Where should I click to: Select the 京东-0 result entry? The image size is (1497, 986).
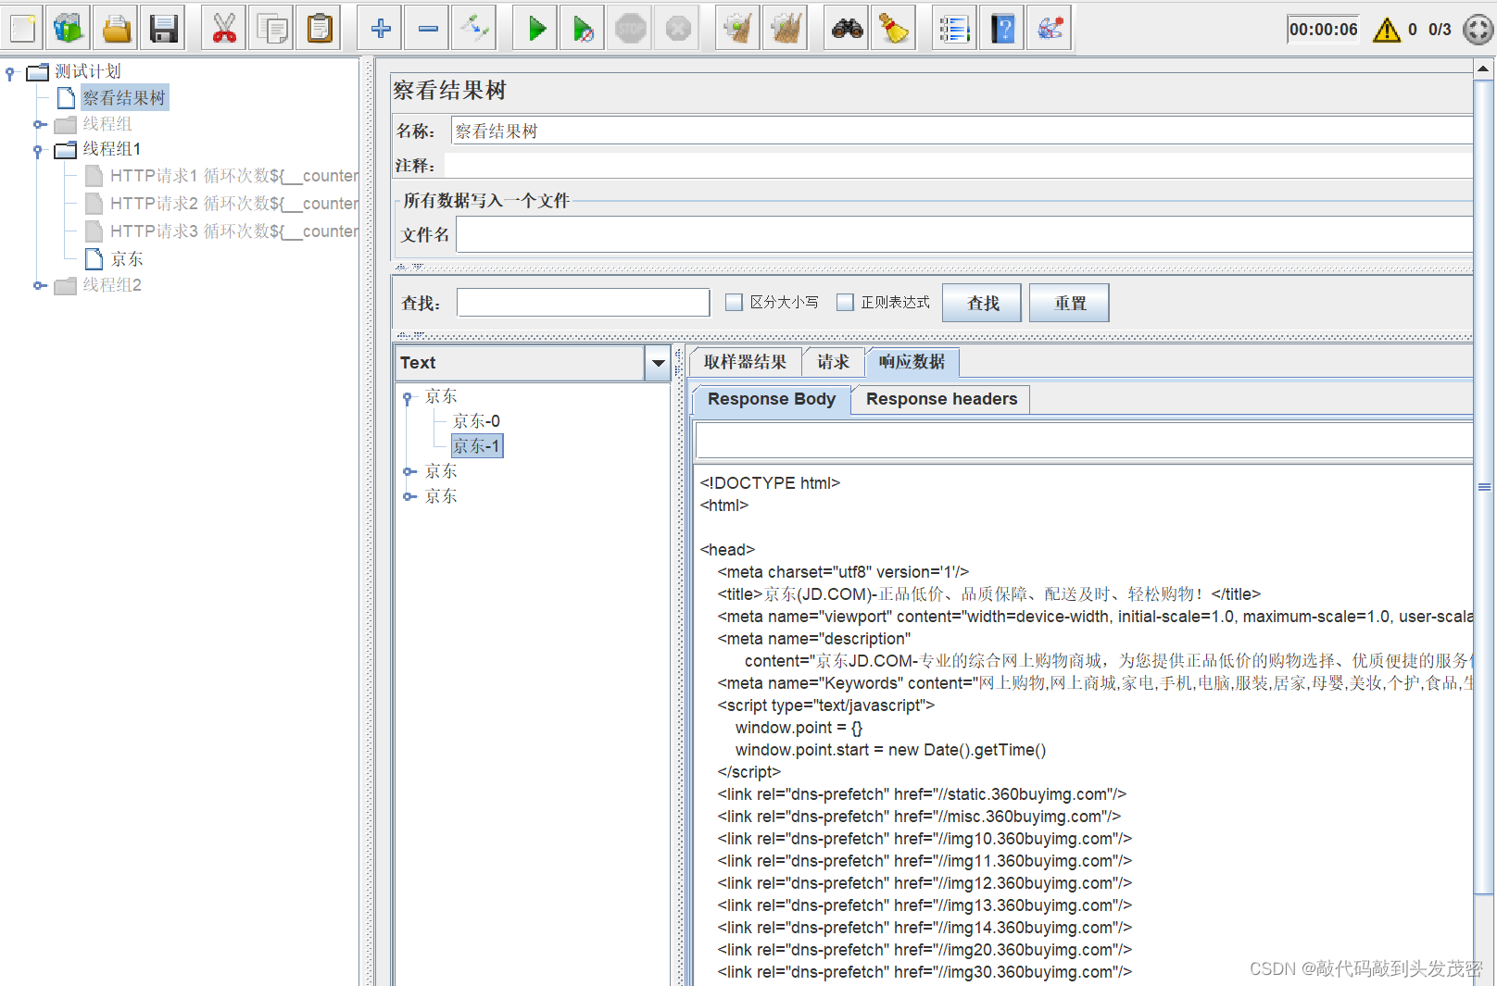(476, 421)
